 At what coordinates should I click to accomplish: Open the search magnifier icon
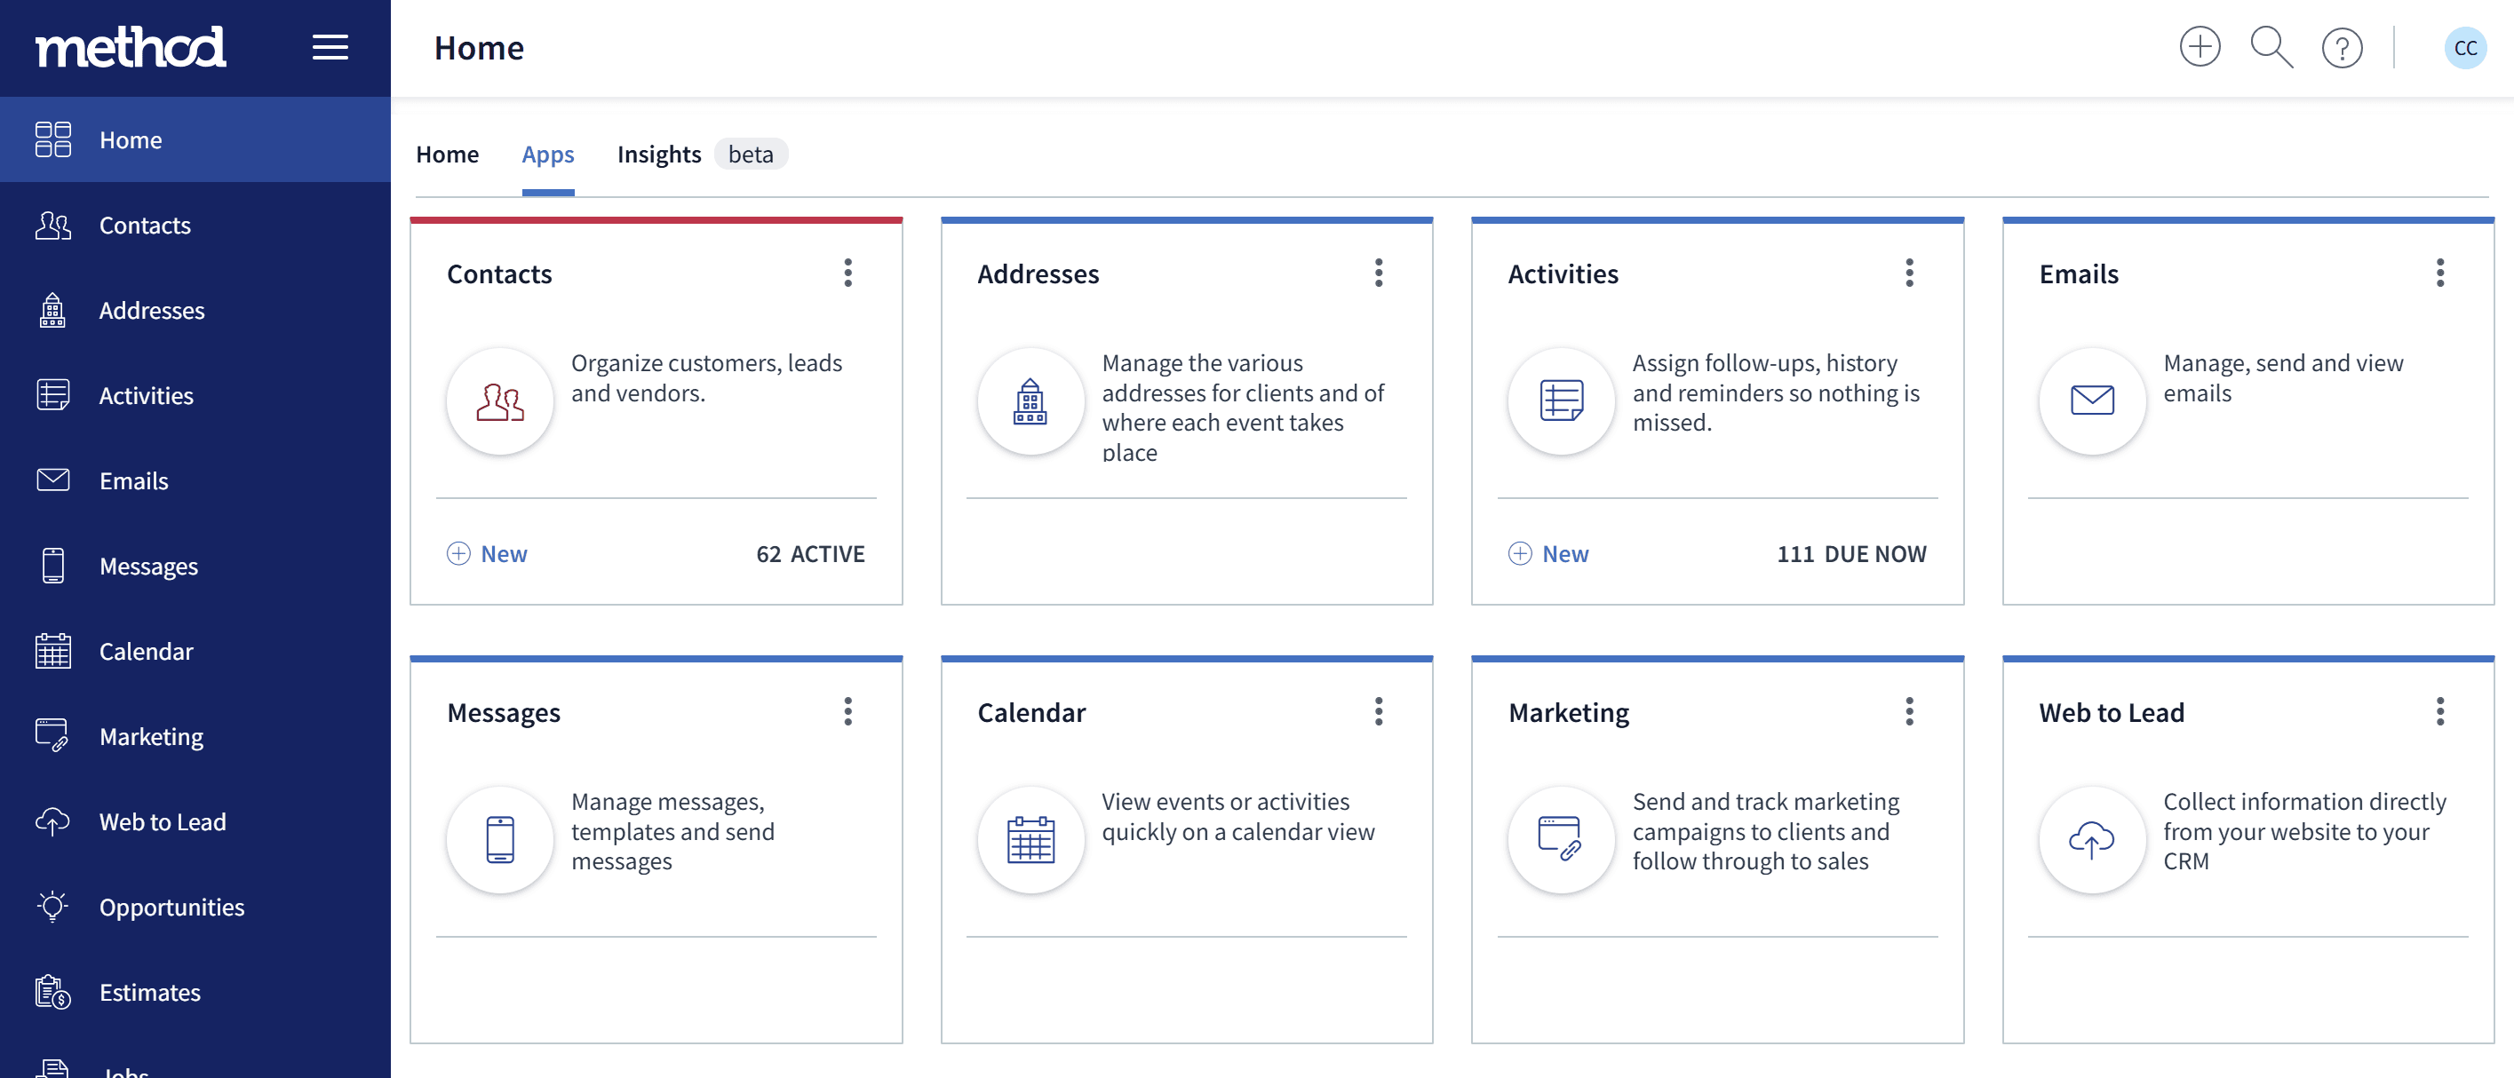[x=2271, y=47]
